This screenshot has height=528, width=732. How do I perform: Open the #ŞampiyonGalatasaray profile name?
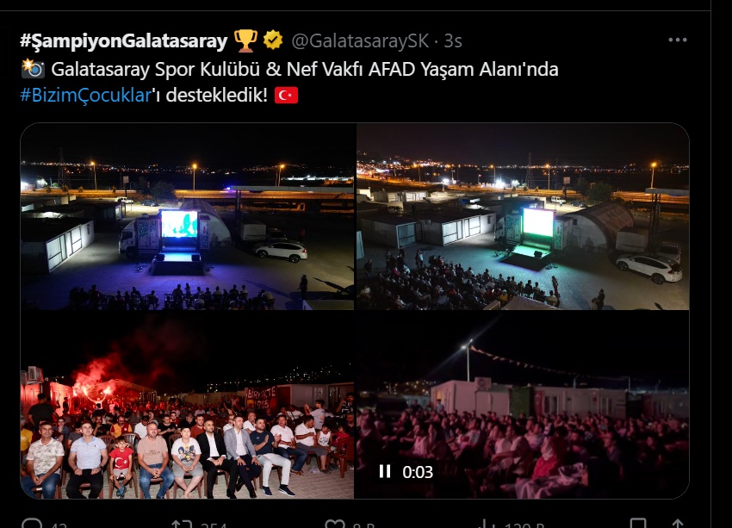click(x=124, y=41)
